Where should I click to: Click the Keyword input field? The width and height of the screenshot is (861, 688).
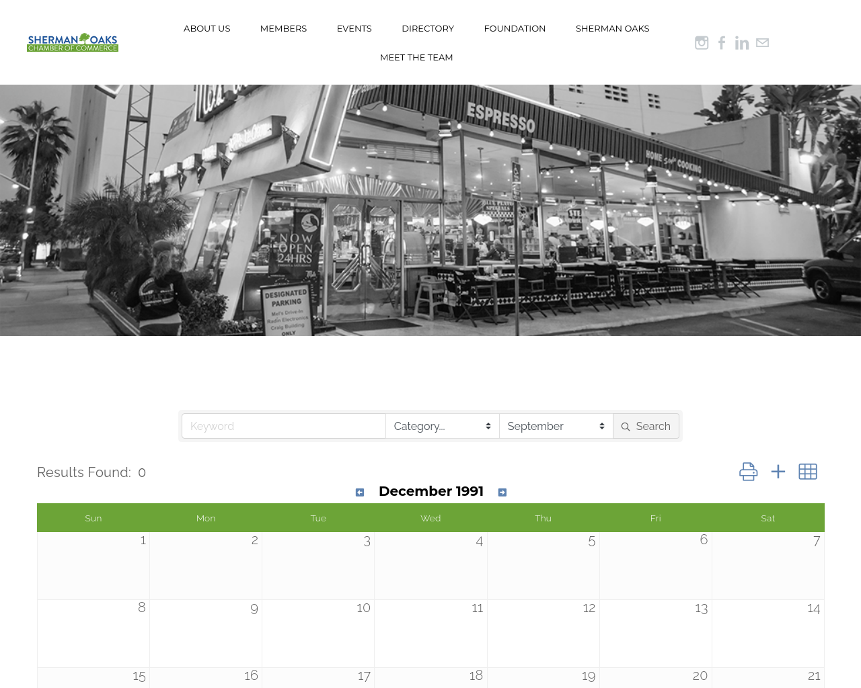pyautogui.click(x=284, y=426)
